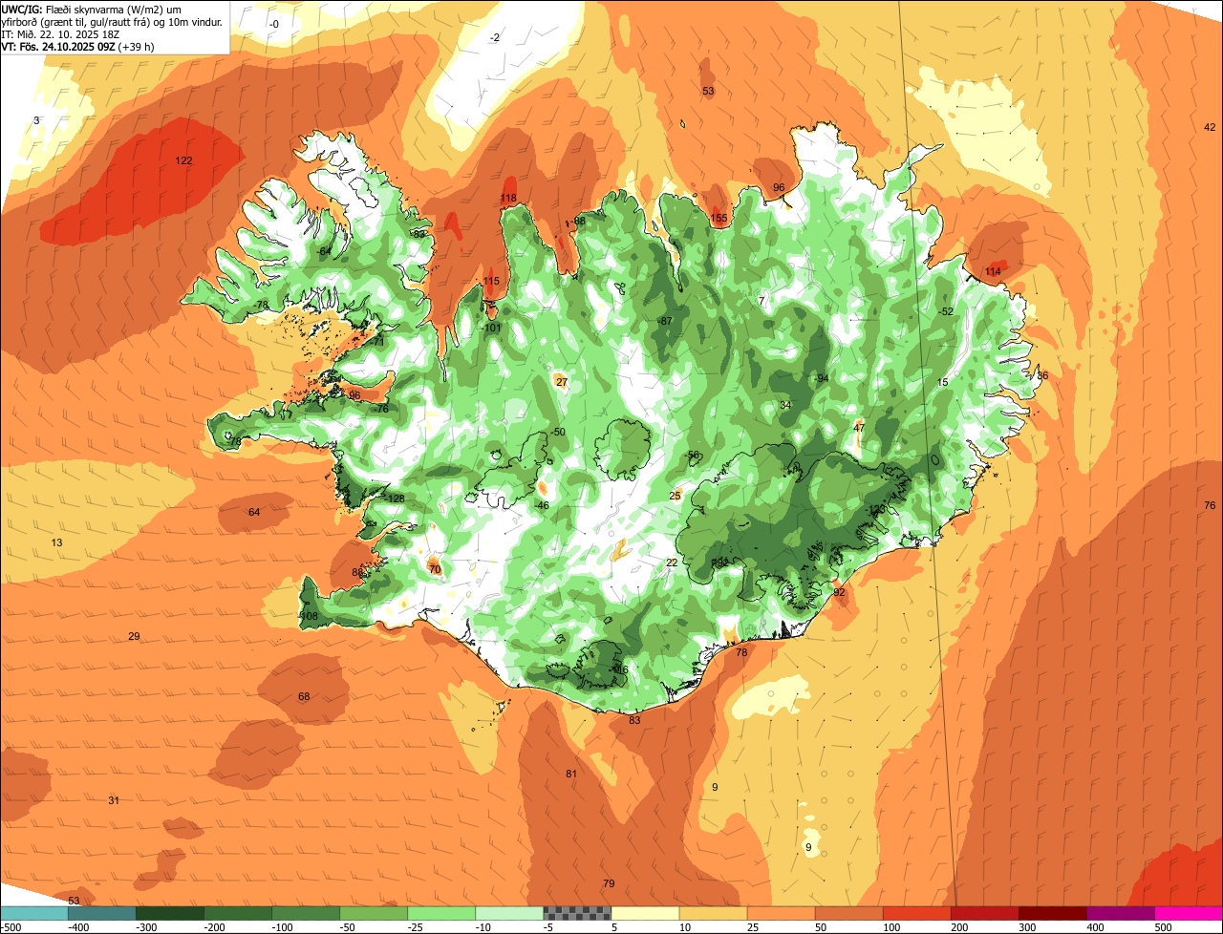Click the -46 value on the map

click(541, 505)
